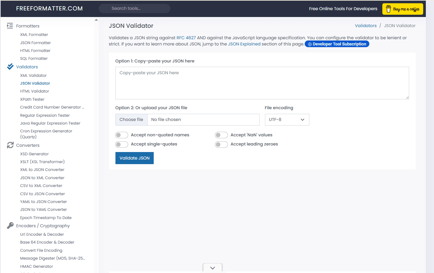Expand the down chevron near page bottom
434x273 pixels.
tap(212, 267)
